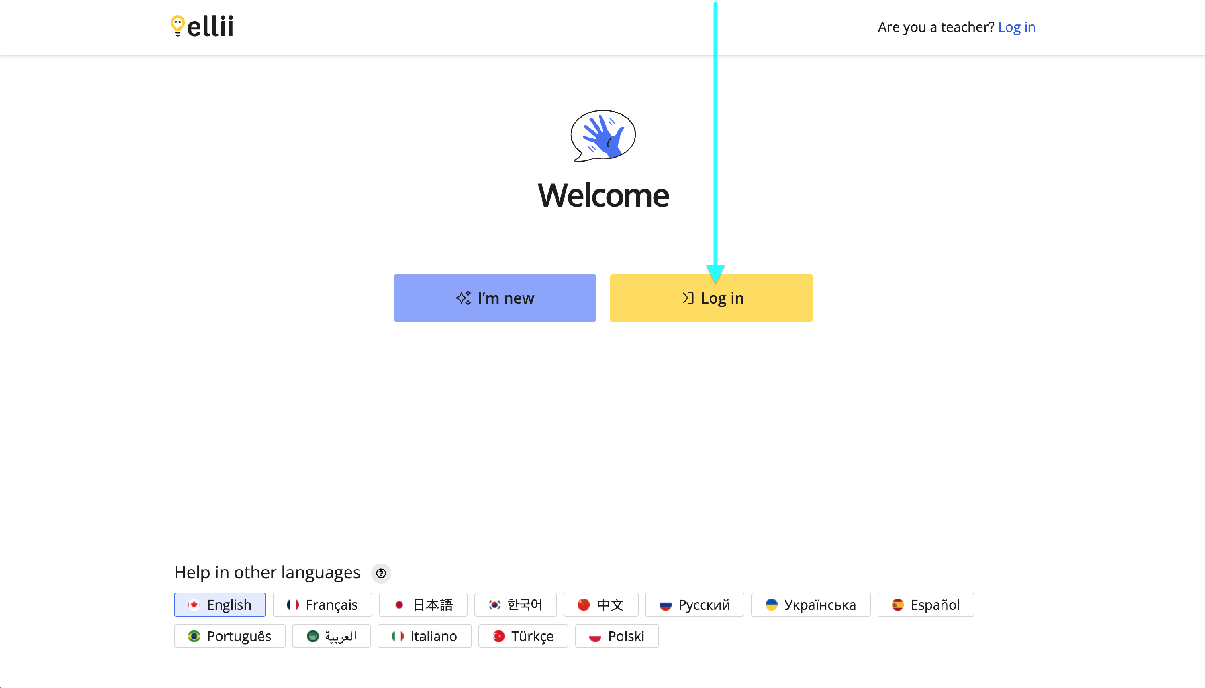Image resolution: width=1205 pixels, height=688 pixels.
Task: Select Polski help language
Action: point(617,636)
